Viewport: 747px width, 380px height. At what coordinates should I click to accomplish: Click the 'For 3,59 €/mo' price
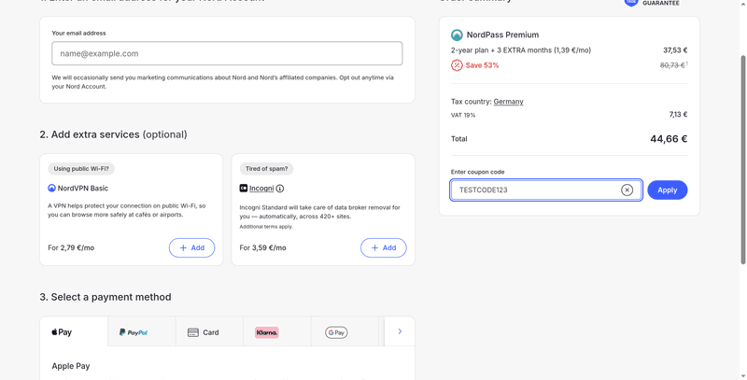(262, 247)
